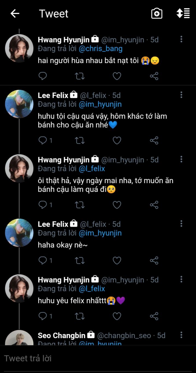Open replies on the "ôi thật hả" tweet
196x373 pixels.
click(43, 205)
